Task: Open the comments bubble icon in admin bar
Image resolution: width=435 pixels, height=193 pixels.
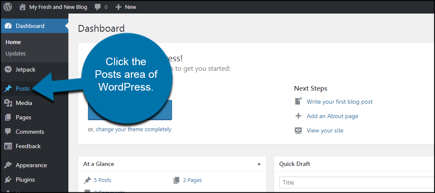Action: [98, 7]
